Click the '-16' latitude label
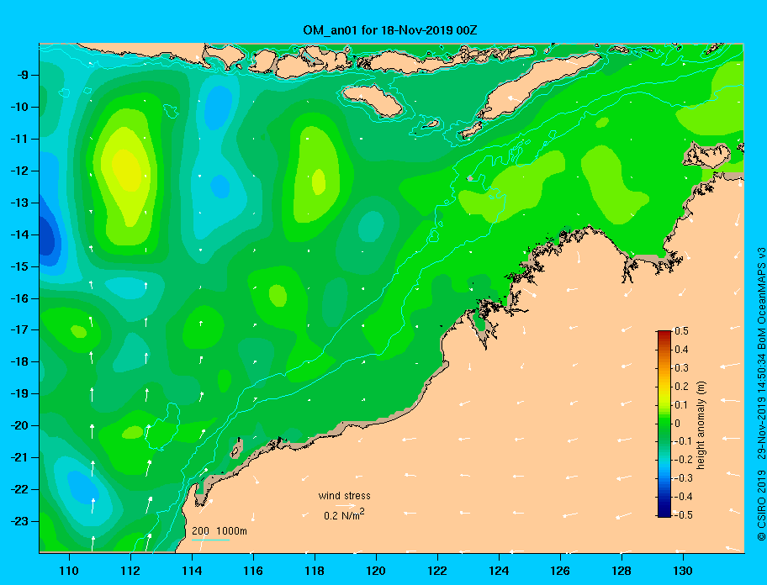767x585 pixels. pyautogui.click(x=19, y=298)
